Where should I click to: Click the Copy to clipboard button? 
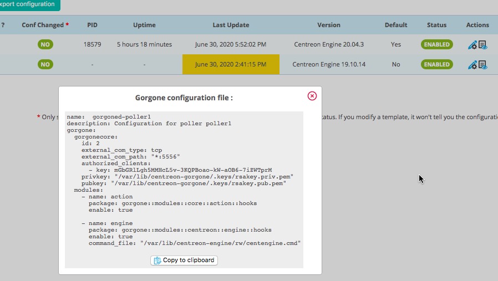pyautogui.click(x=184, y=260)
